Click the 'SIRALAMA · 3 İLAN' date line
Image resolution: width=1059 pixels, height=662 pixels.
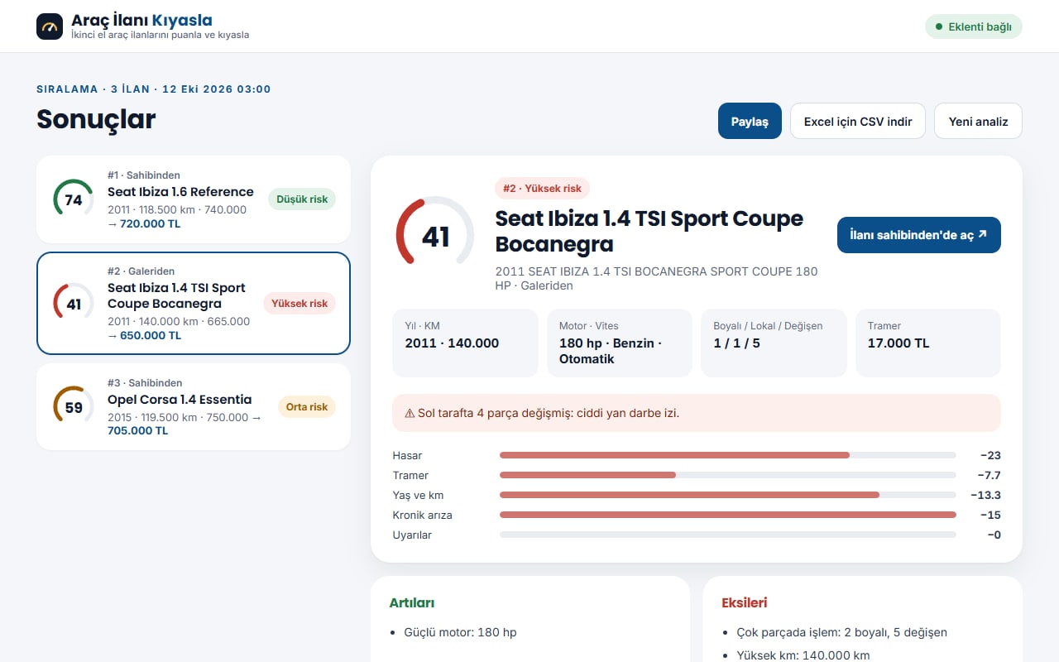(x=154, y=89)
